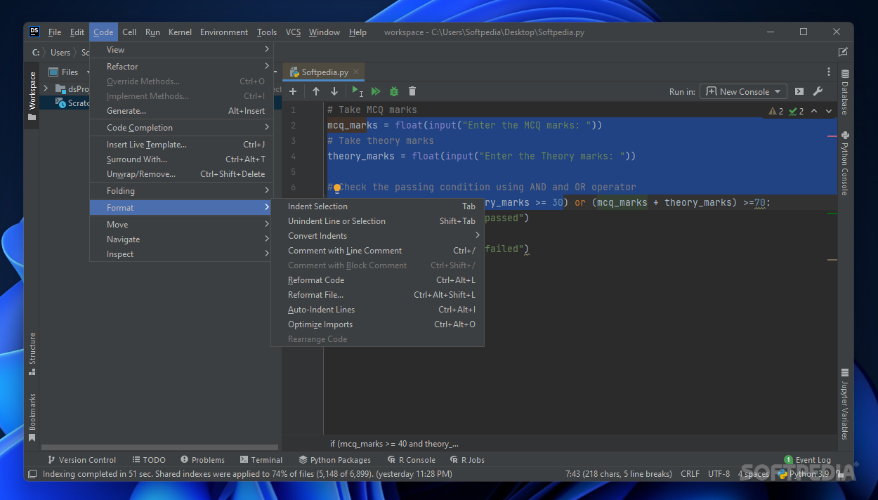The image size is (878, 500).
Task: Open the Database tool window
Action: 845,92
